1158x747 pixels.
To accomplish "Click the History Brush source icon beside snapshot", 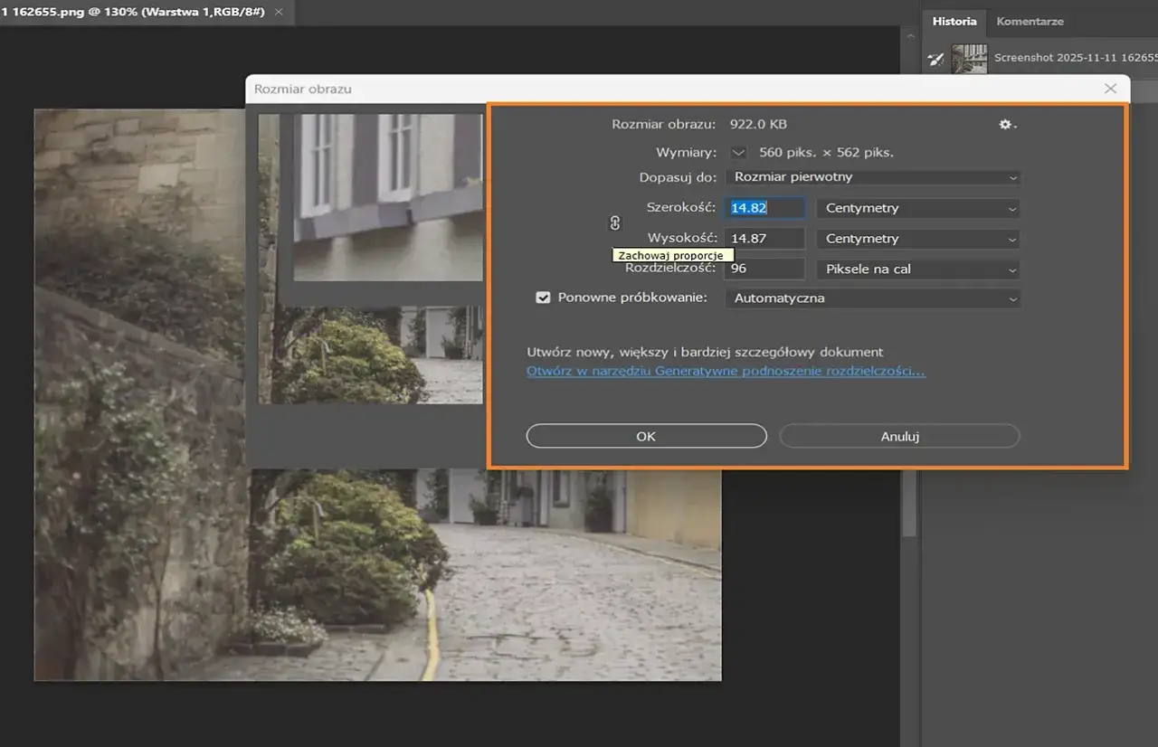I will click(935, 58).
